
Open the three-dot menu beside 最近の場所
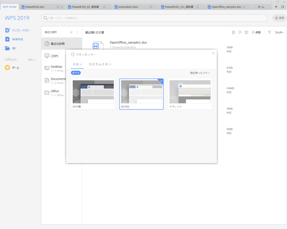click(77, 32)
